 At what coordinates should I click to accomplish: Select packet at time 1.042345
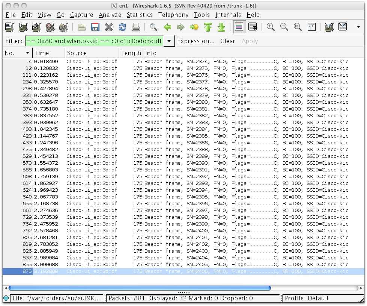tap(183, 129)
